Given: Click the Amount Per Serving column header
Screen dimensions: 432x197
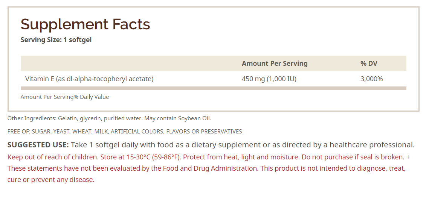Looking at the screenshot, I should point(275,64).
